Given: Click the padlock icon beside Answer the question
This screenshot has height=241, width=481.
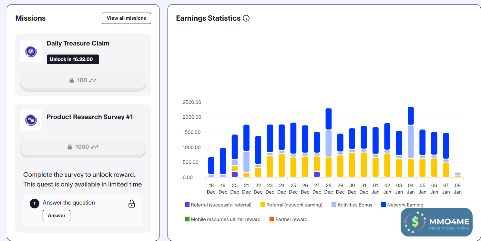Looking at the screenshot, I should (132, 204).
